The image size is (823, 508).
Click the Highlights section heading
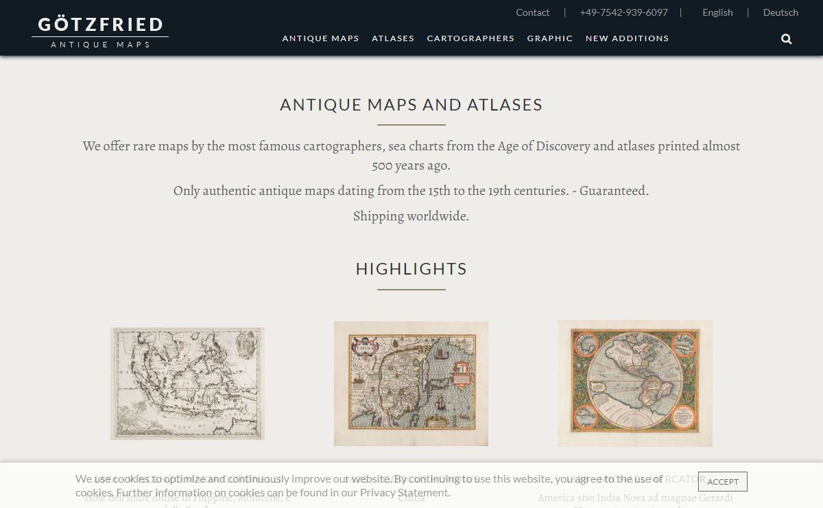coord(411,268)
